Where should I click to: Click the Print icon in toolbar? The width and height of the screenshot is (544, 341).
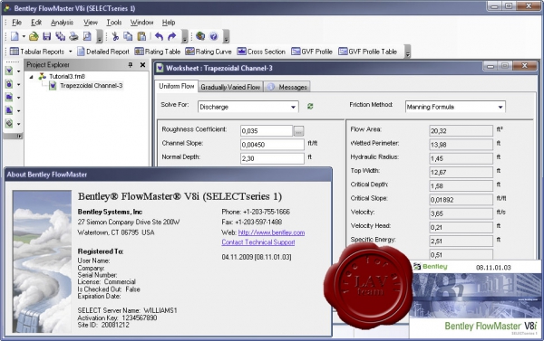pyautogui.click(x=73, y=36)
